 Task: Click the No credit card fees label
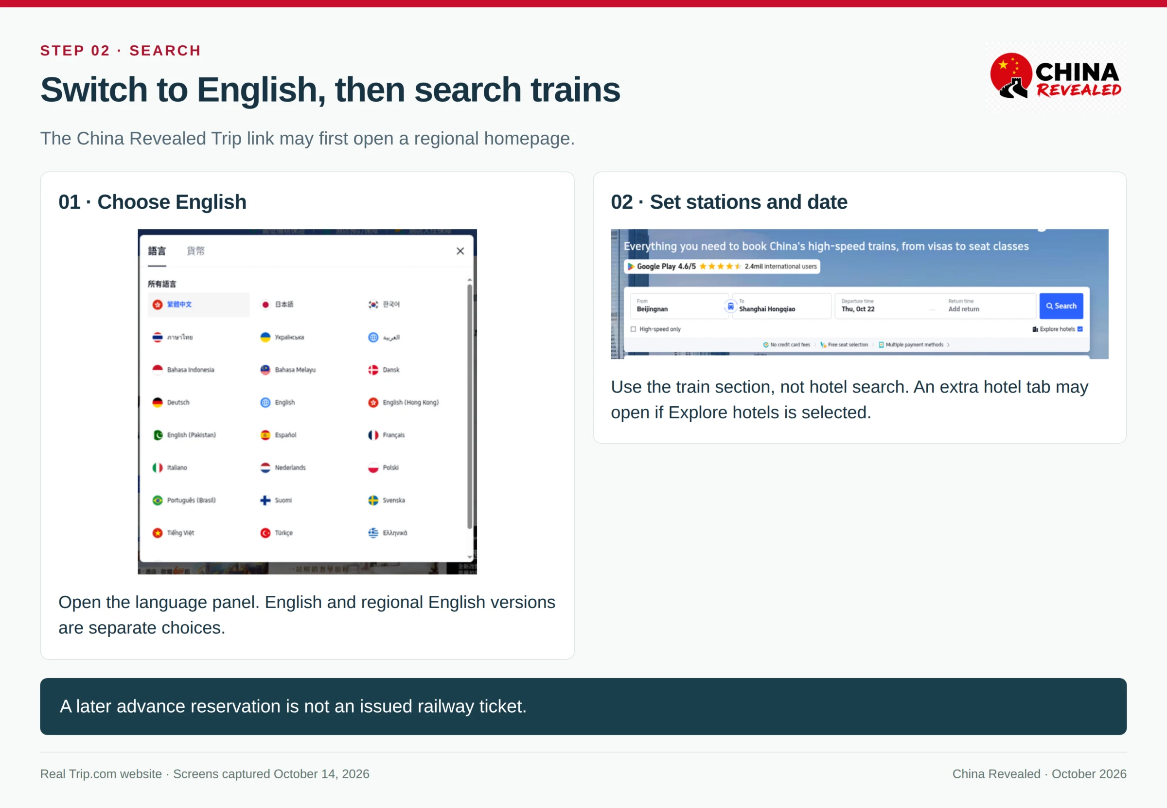(786, 345)
